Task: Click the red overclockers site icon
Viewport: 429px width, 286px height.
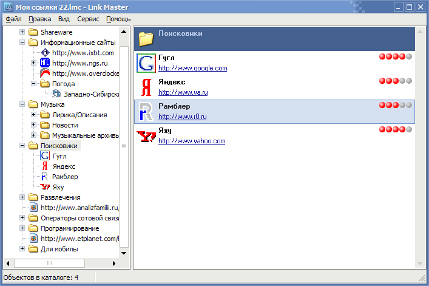Action: click(x=45, y=73)
